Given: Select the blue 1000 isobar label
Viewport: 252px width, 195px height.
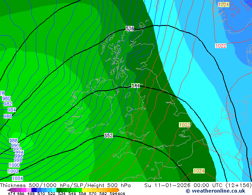Looking at the screenshot, I should (x=14, y=165).
